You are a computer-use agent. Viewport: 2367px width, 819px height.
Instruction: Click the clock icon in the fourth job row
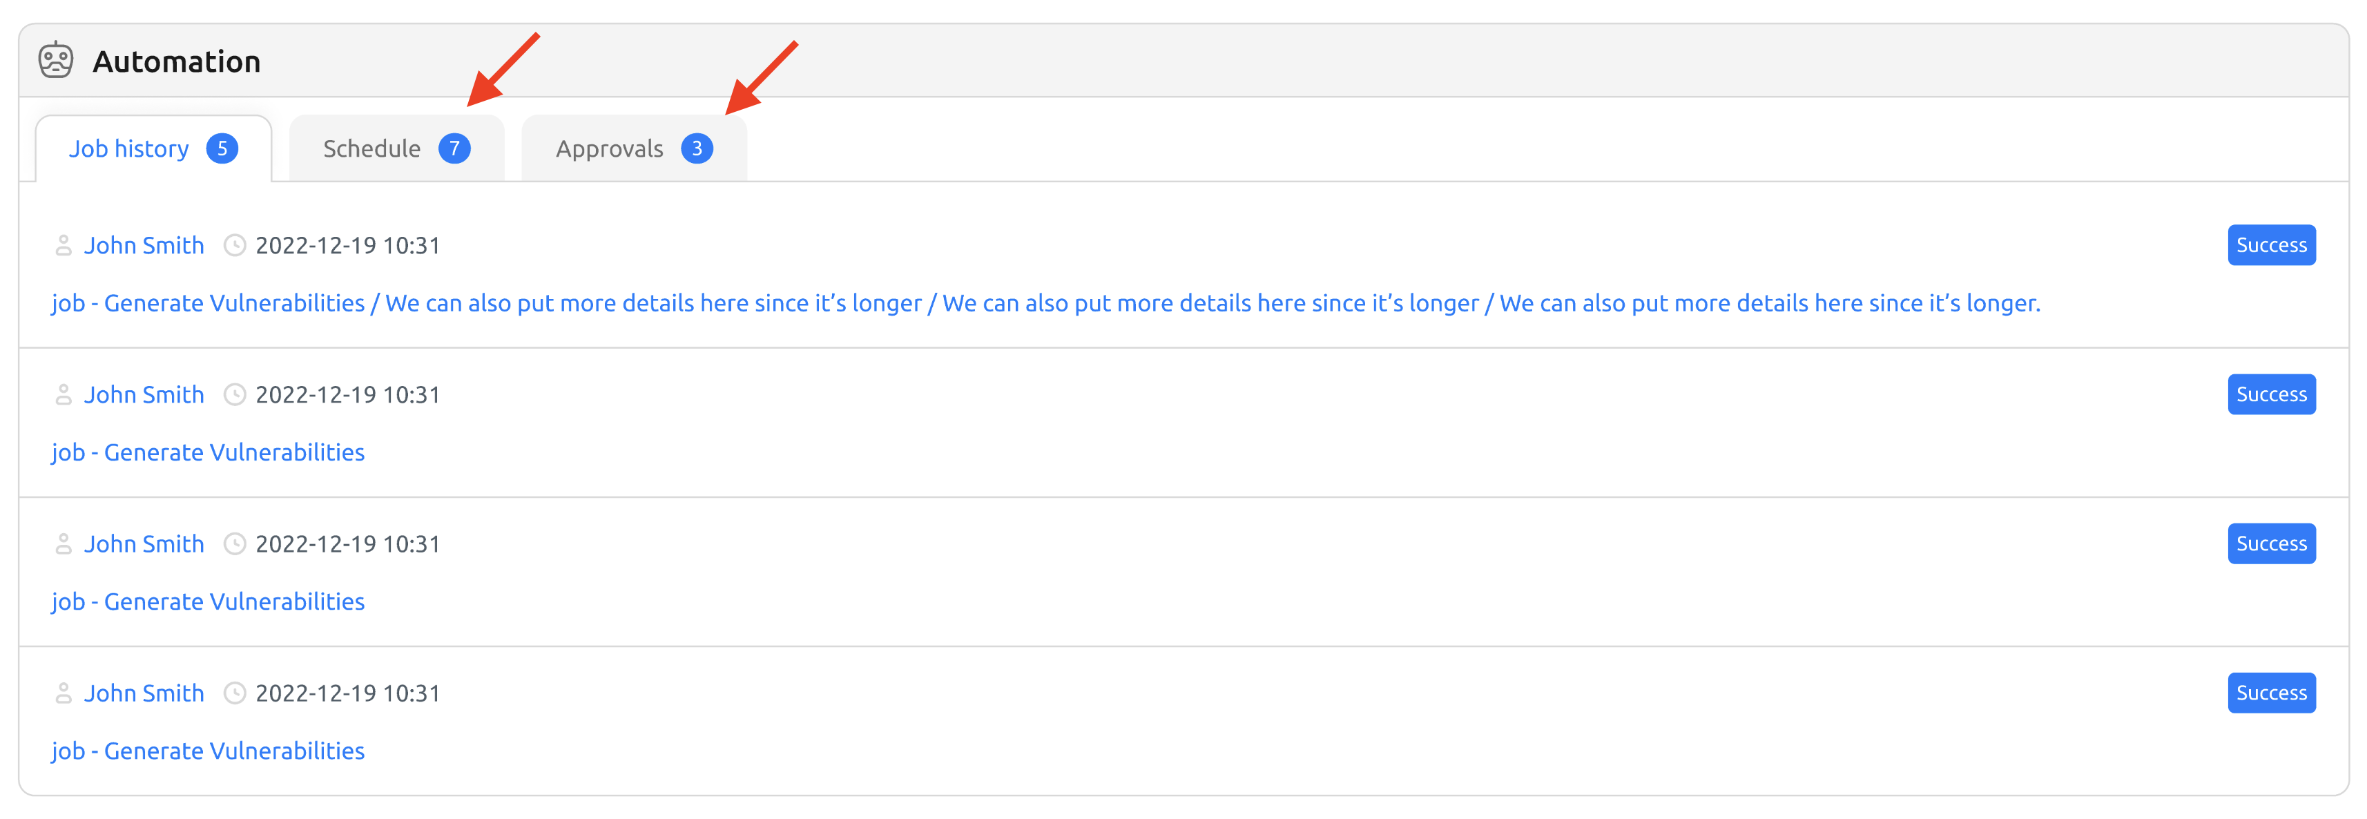point(235,692)
